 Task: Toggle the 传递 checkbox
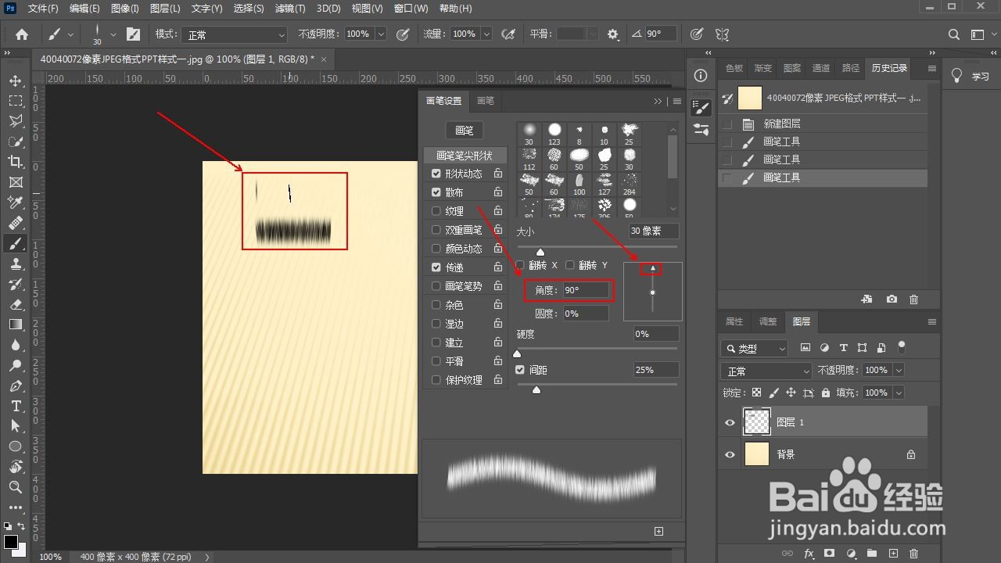(x=436, y=267)
